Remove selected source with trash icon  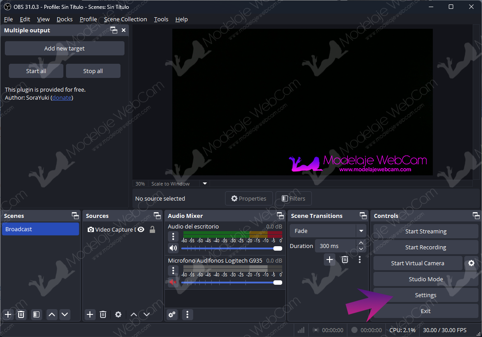click(x=103, y=314)
